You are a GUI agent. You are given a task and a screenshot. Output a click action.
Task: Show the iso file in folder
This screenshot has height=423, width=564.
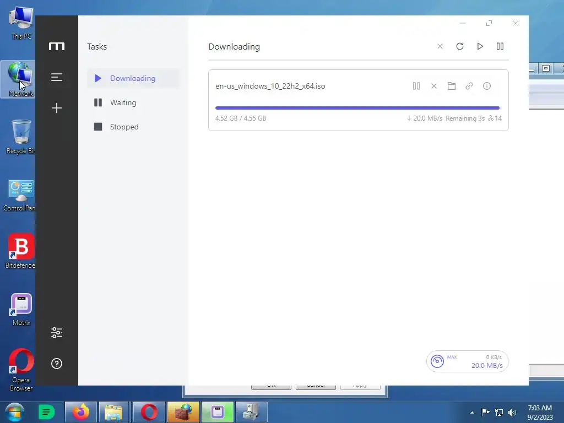tap(452, 86)
